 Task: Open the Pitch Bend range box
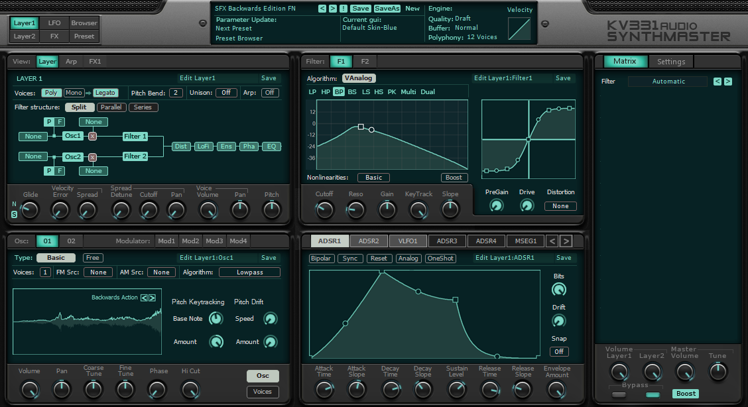(176, 93)
